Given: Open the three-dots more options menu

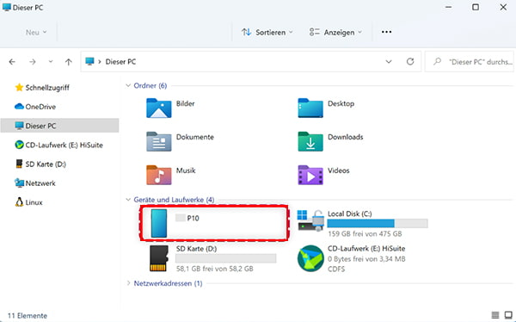Looking at the screenshot, I should (x=386, y=32).
